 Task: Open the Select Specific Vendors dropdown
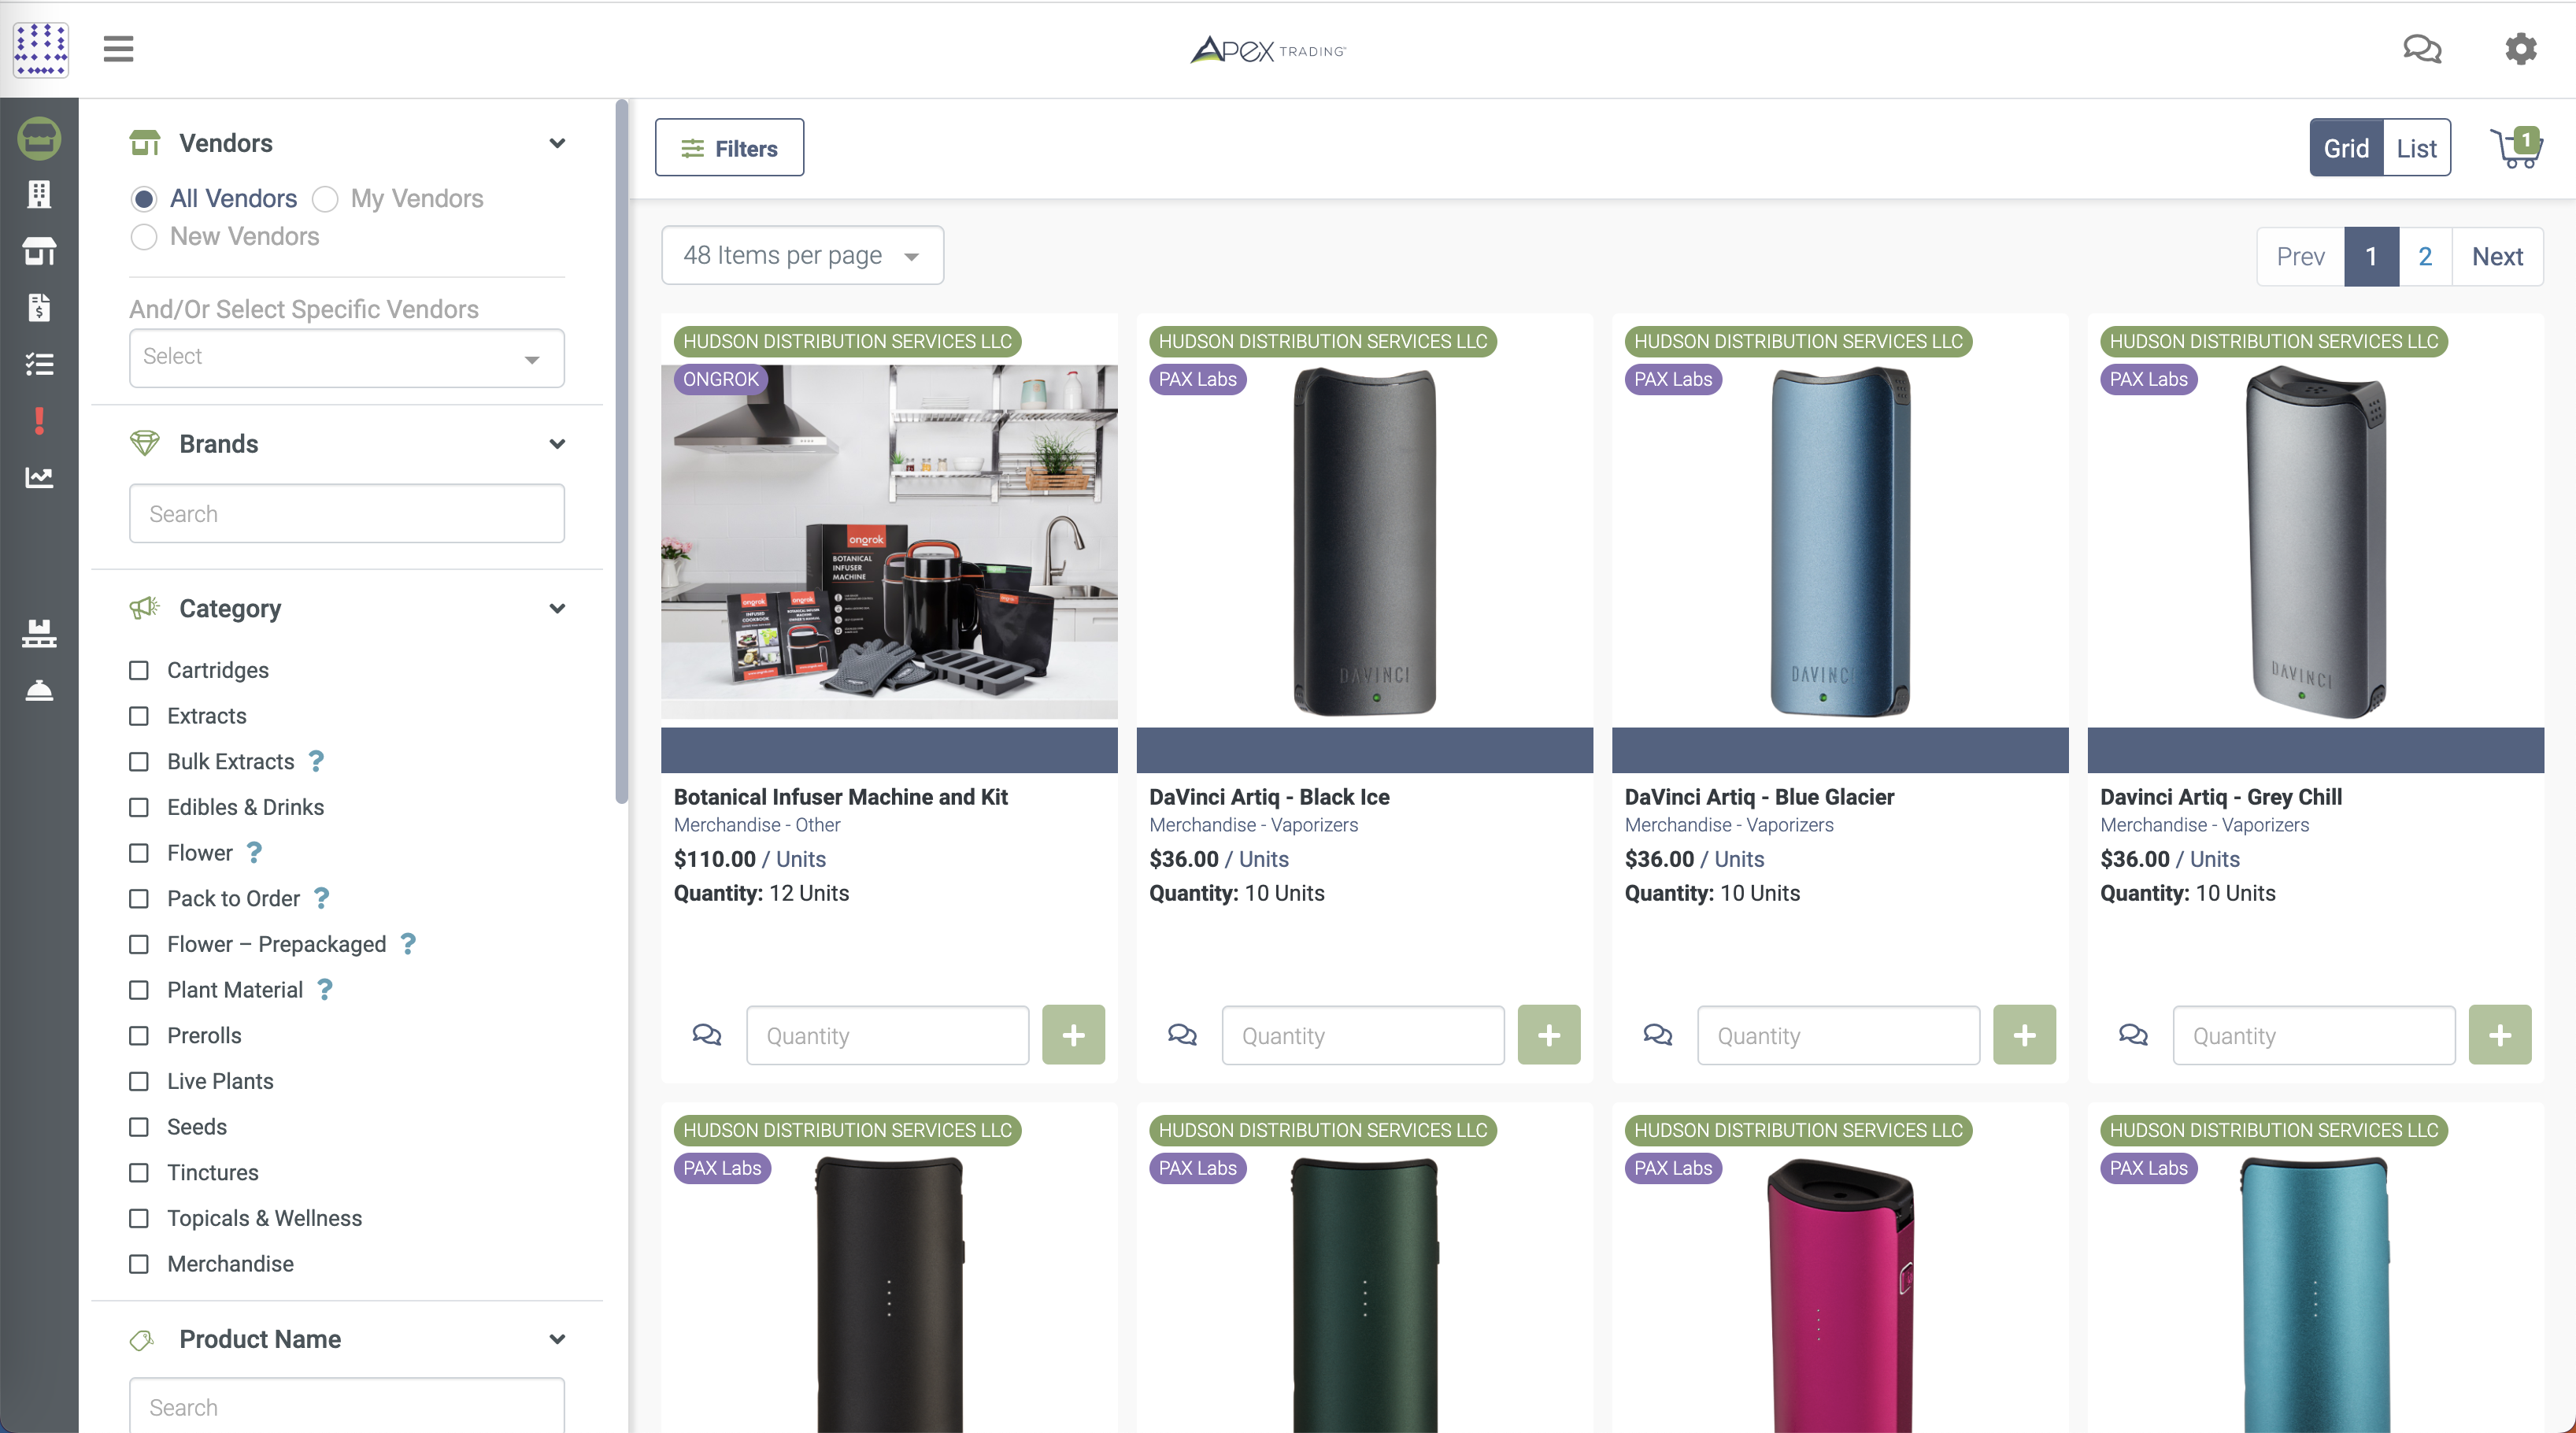[x=346, y=357]
